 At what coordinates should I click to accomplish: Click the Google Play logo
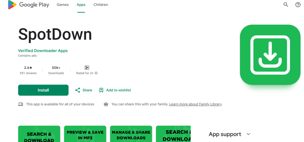[28, 5]
